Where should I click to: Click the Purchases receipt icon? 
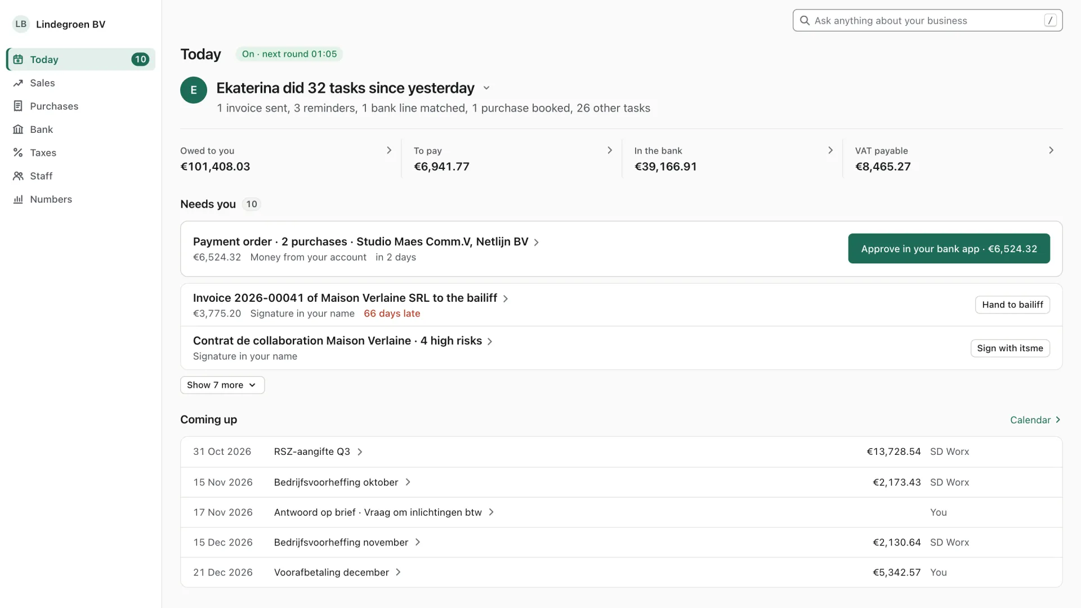18,106
